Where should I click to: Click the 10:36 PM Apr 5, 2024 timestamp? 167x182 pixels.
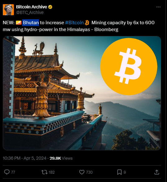[x=25, y=158]
